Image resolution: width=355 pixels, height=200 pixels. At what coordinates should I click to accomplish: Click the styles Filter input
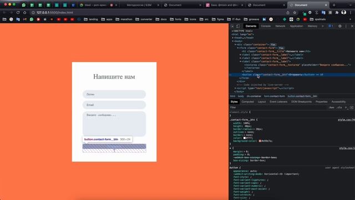coord(278,107)
